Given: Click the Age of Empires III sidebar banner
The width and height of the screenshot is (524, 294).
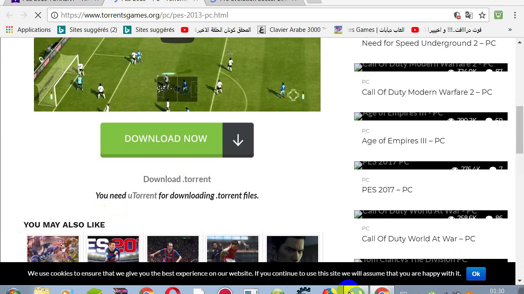Looking at the screenshot, I should [x=431, y=116].
